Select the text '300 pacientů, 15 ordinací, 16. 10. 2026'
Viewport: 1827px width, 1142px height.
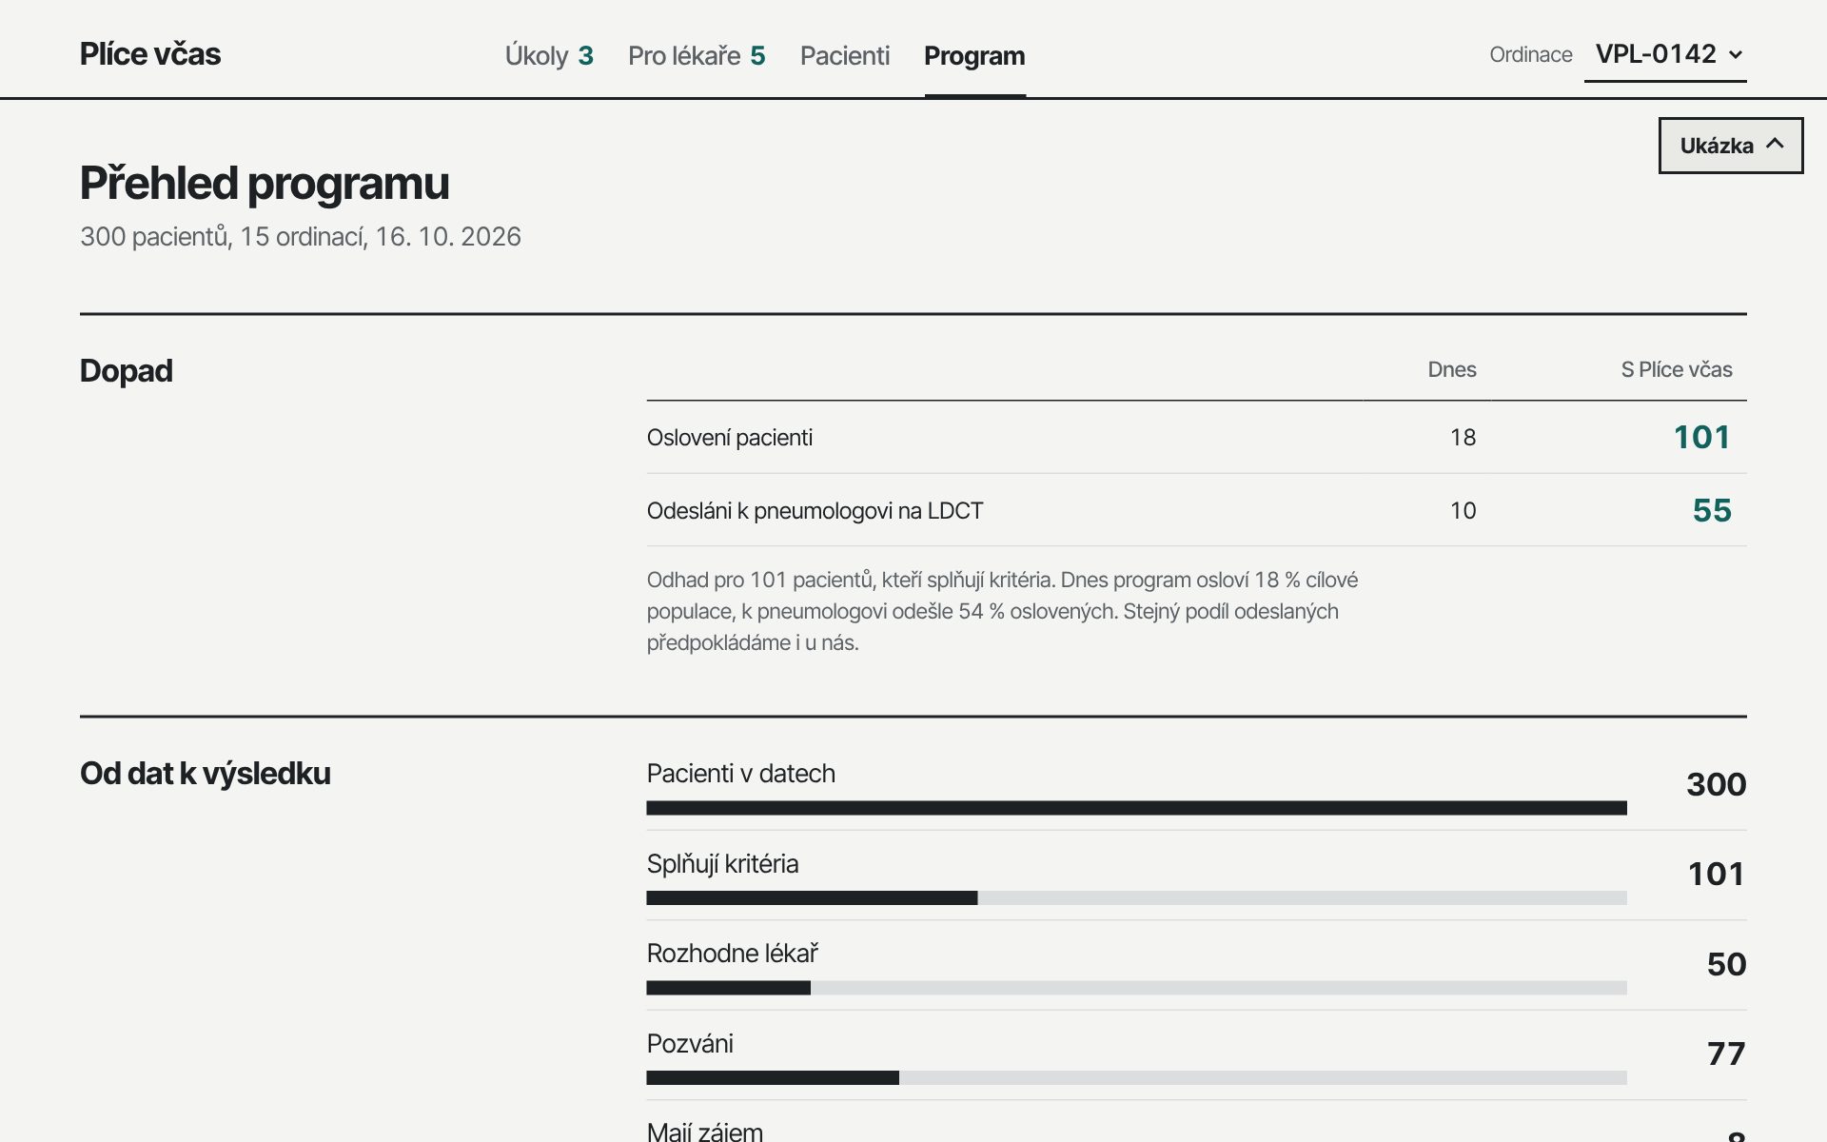(301, 236)
